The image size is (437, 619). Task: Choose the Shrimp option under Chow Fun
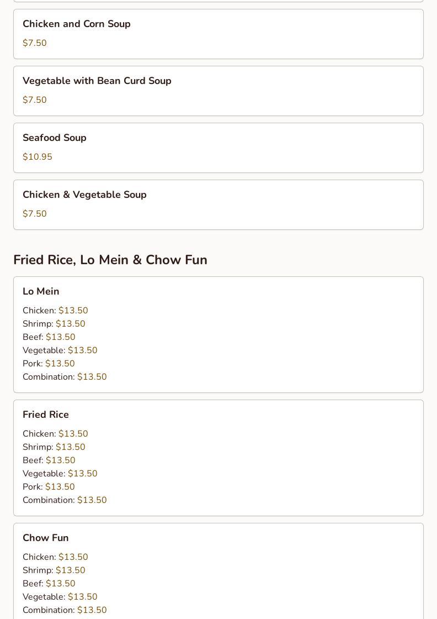point(54,570)
